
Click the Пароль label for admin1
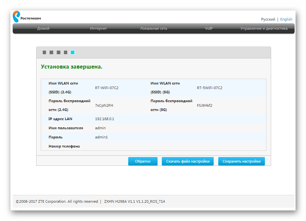coord(55,137)
